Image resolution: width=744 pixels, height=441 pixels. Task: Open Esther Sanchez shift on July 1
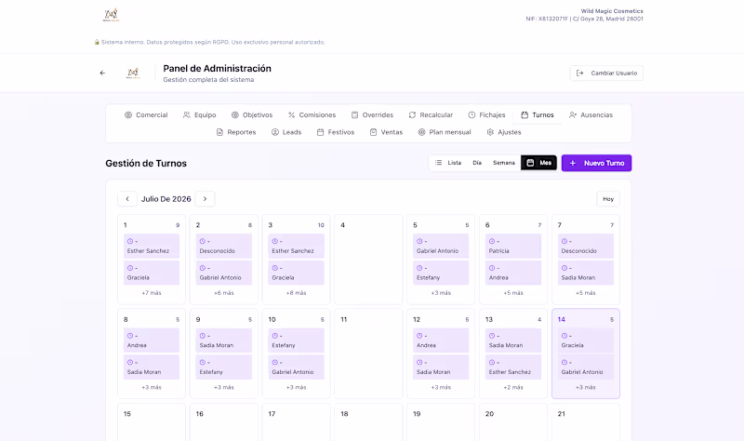tap(152, 246)
